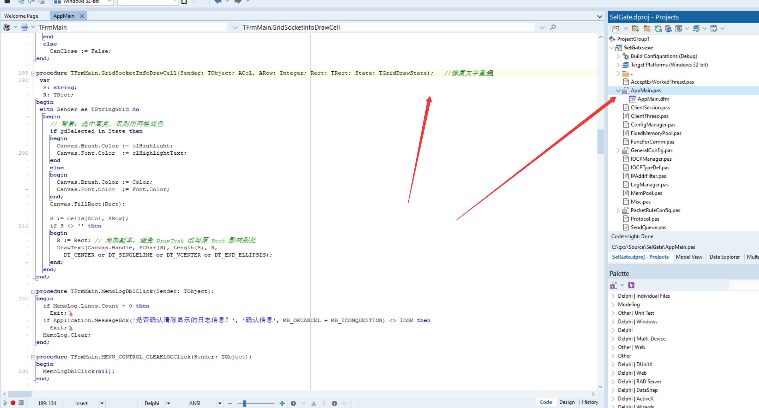Click the search magnifier icon in editor navigation bar
Screen dimensions: 759x408
click(553, 27)
